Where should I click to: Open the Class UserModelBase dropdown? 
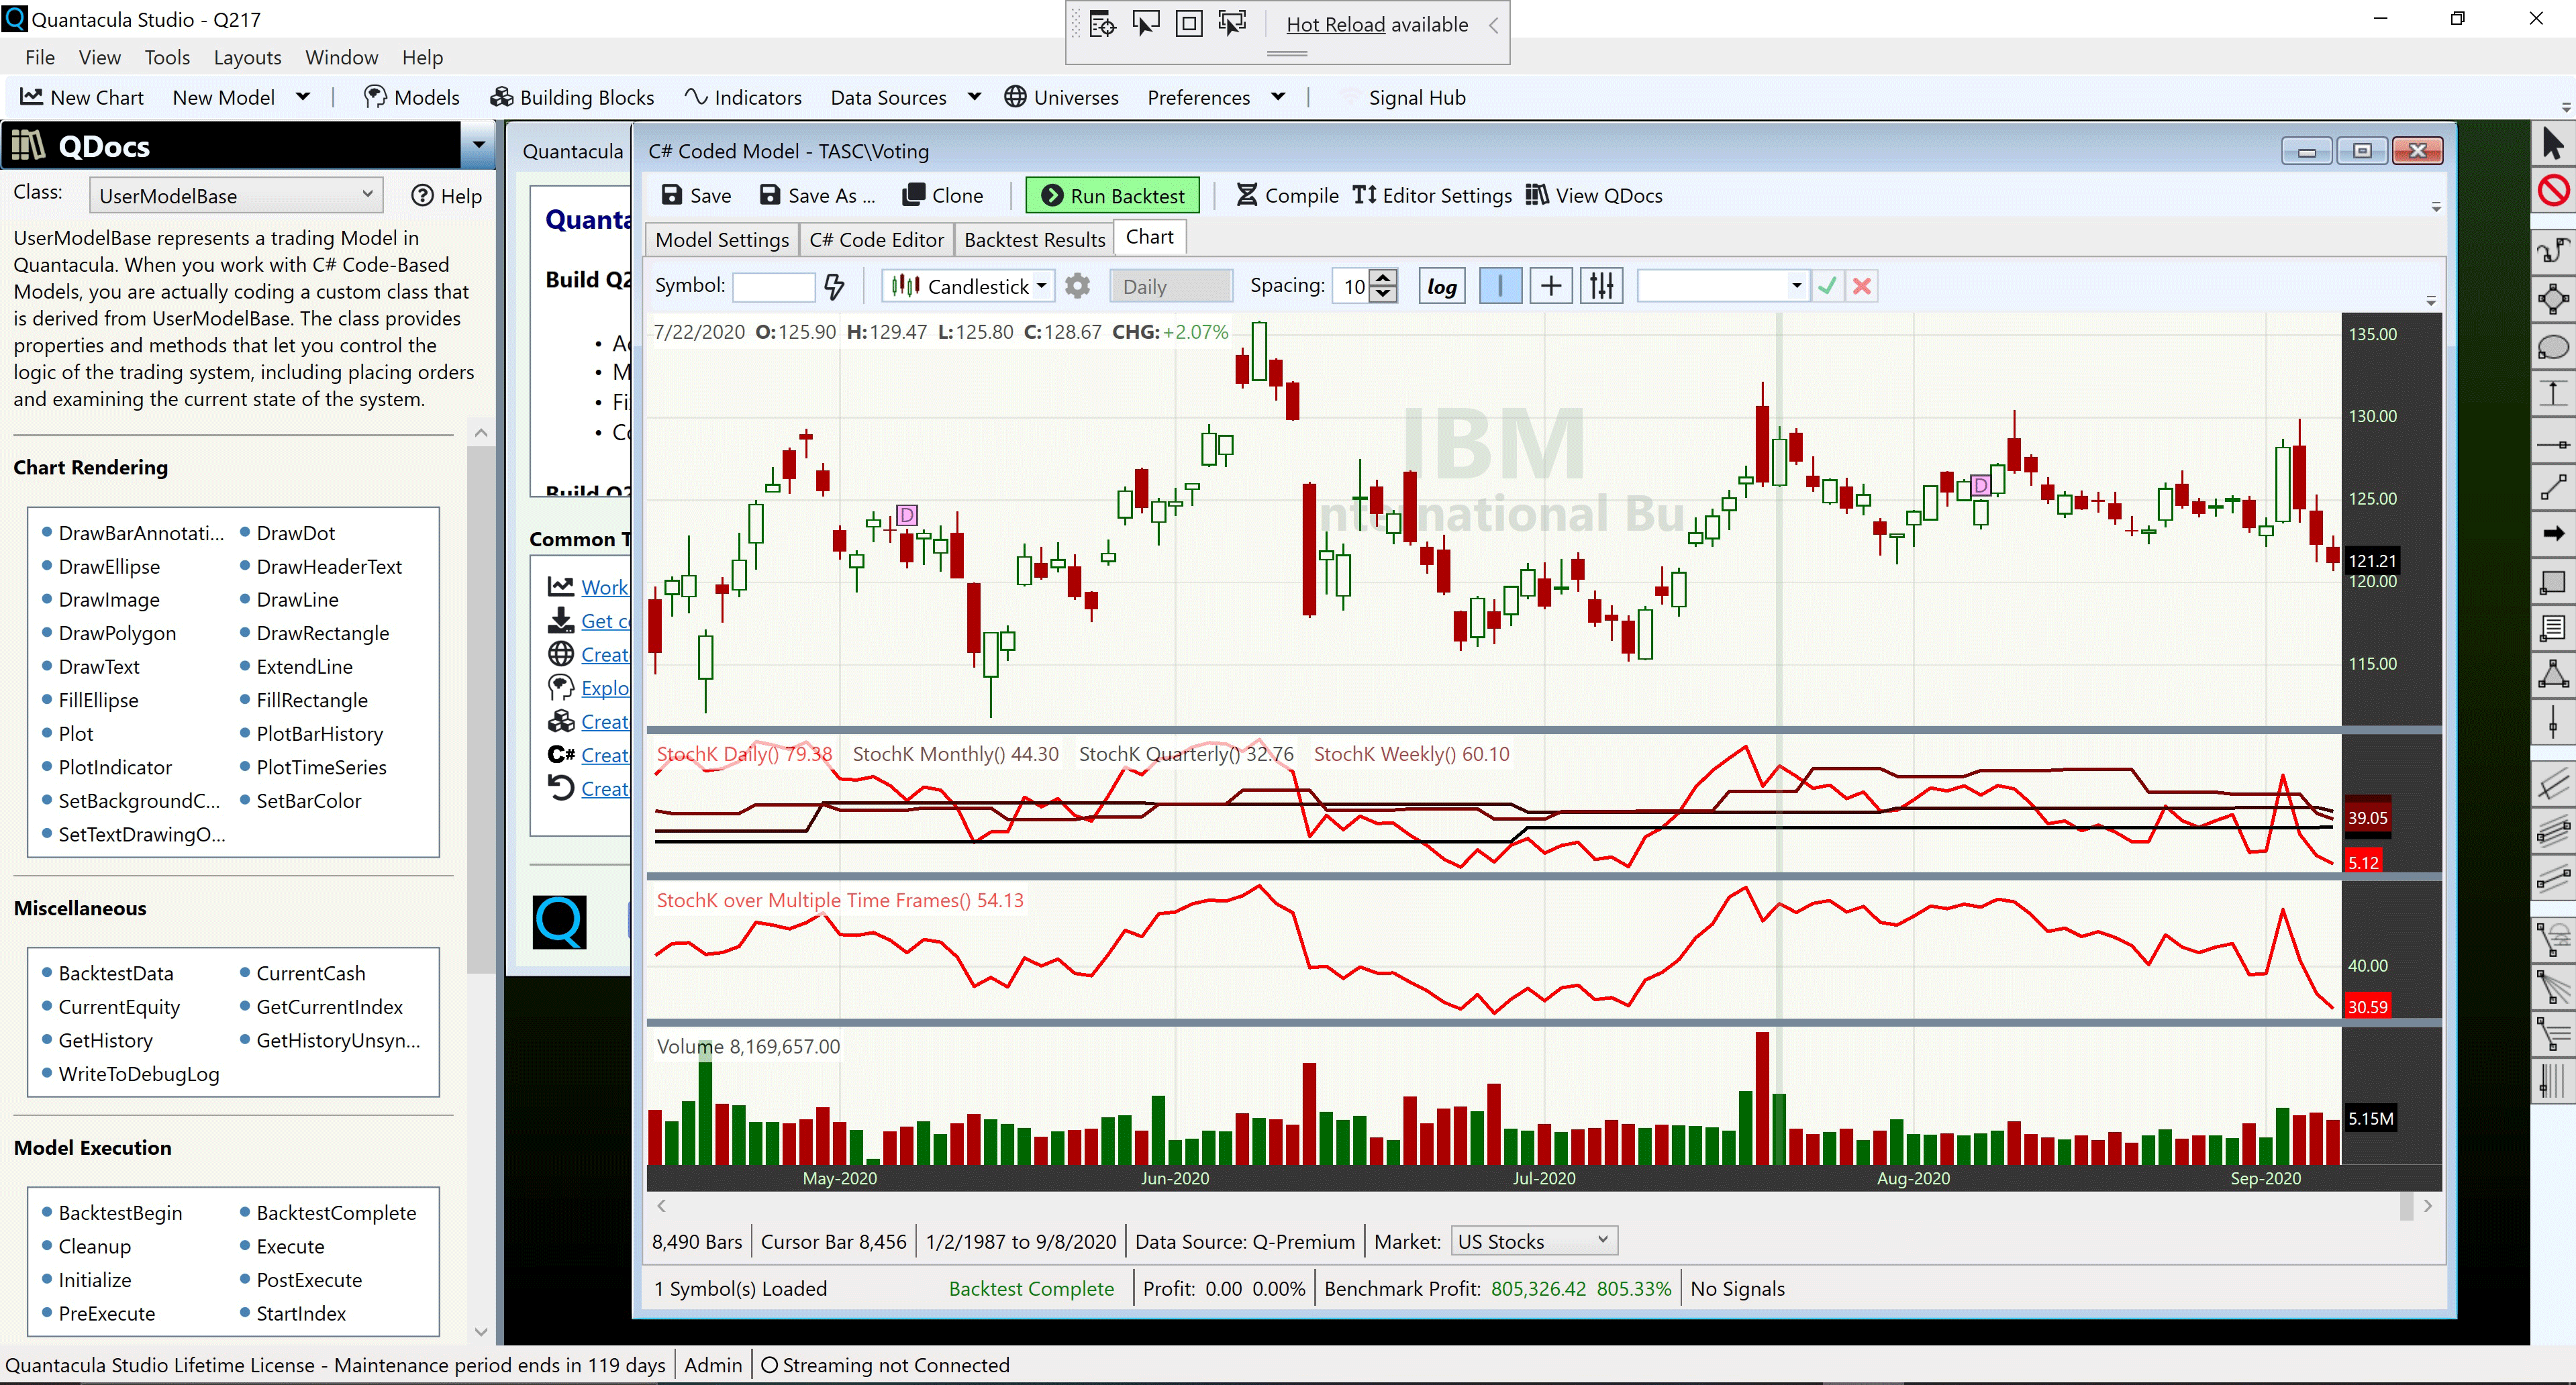(236, 196)
